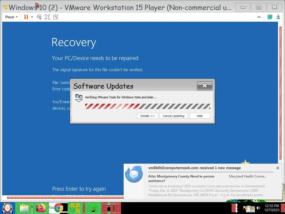The width and height of the screenshot is (285, 214).
Task: Click the digital signature error message line
Action: click(98, 70)
